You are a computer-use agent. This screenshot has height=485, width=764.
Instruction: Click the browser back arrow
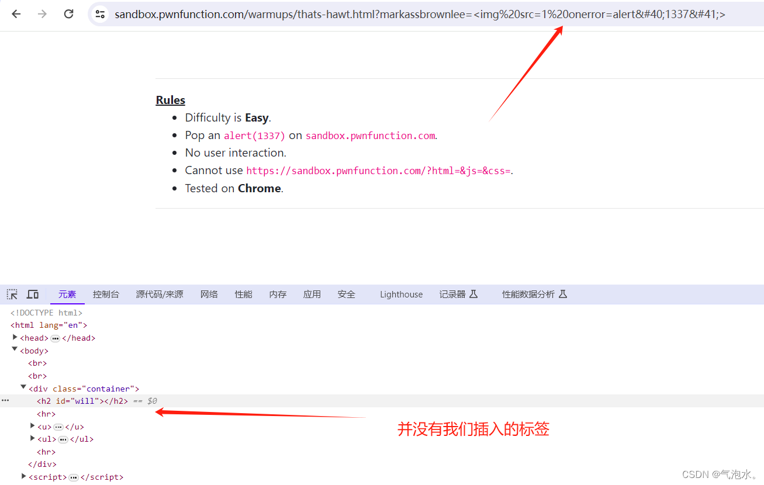coord(16,14)
